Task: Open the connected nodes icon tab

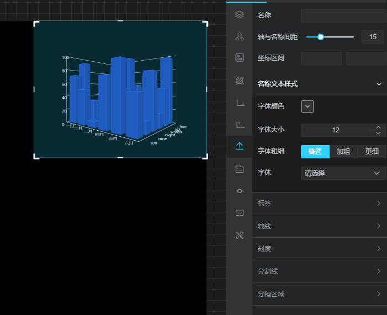Action: [240, 36]
